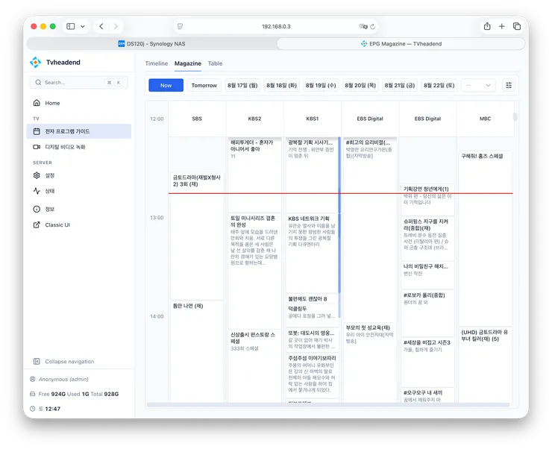
Task: Open the 토일 미니시리즈 결혼의 완성 program
Action: [254, 271]
